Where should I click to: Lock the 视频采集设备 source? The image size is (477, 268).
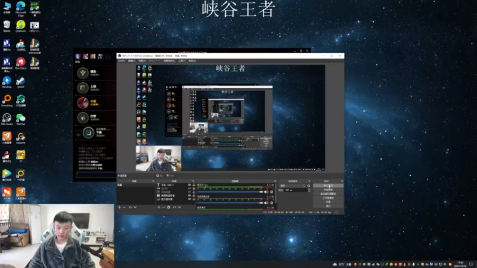pos(193,196)
